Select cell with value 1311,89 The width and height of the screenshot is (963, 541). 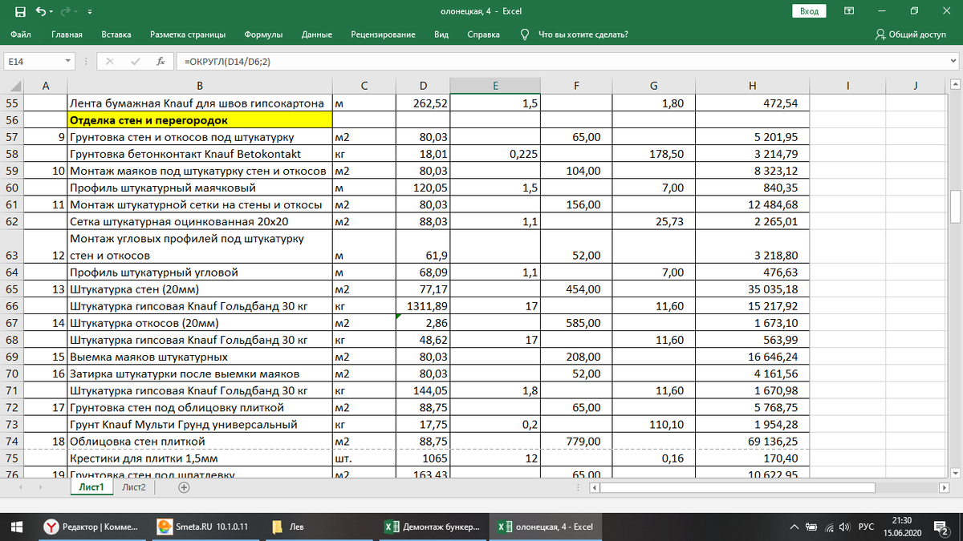tap(423, 306)
